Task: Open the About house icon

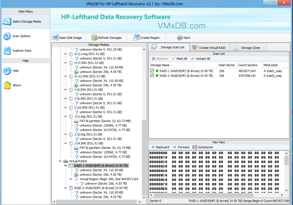Action: point(7,85)
